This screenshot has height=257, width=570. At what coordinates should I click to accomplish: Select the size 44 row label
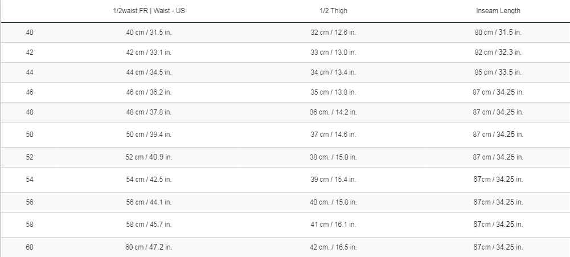(x=30, y=72)
